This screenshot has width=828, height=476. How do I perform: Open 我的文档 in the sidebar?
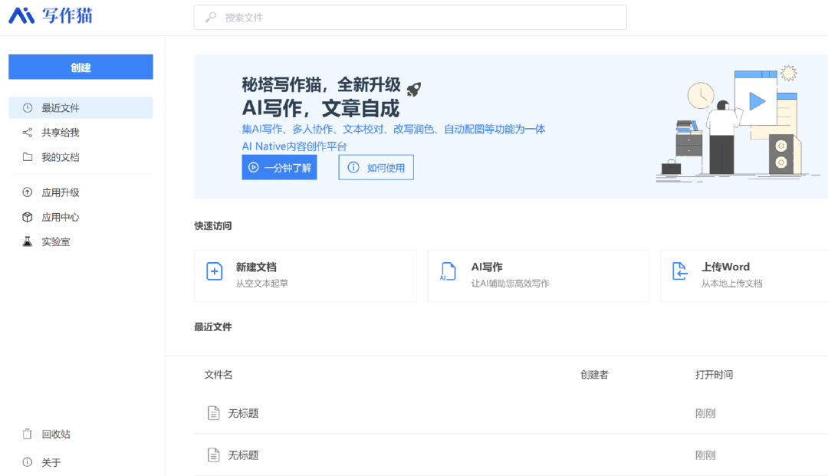pyautogui.click(x=80, y=156)
